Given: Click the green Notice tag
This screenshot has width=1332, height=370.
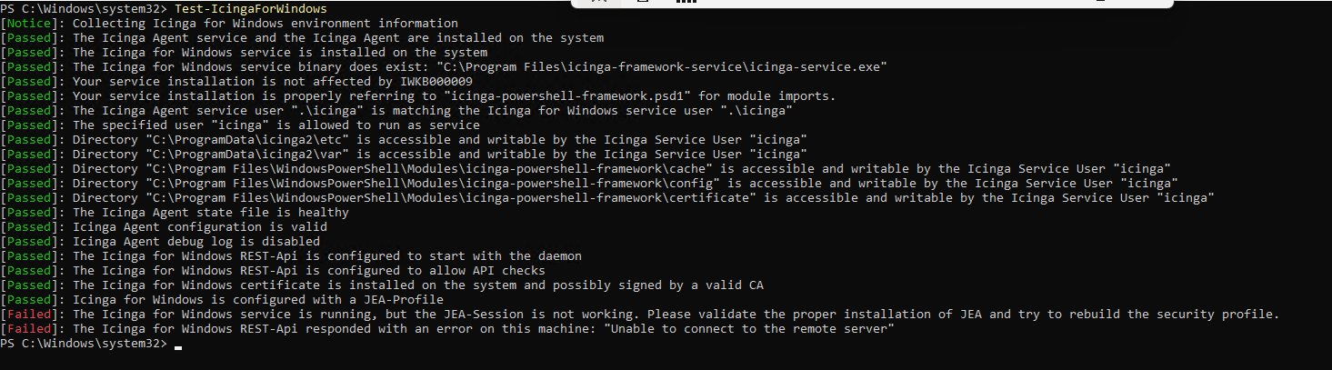Looking at the screenshot, I should point(33,23).
